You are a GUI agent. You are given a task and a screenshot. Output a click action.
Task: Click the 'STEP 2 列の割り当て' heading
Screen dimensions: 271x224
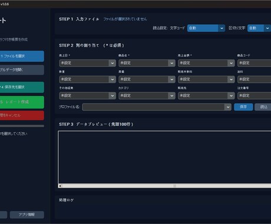[79, 45]
